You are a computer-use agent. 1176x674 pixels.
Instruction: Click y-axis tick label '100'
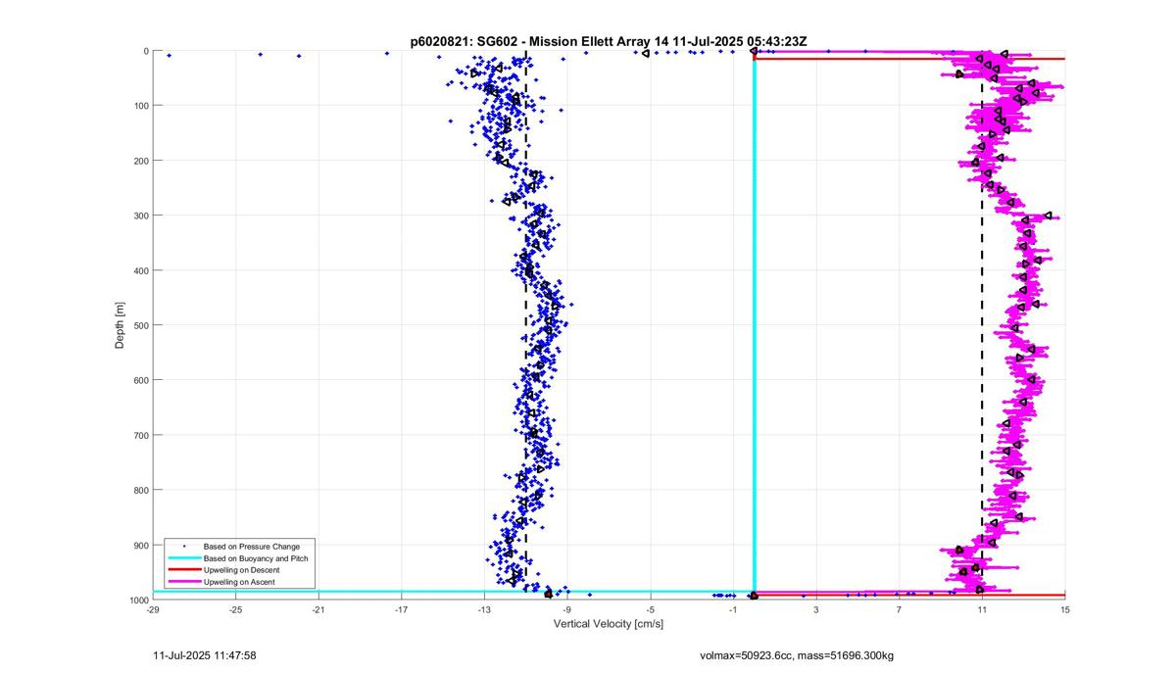click(x=141, y=106)
